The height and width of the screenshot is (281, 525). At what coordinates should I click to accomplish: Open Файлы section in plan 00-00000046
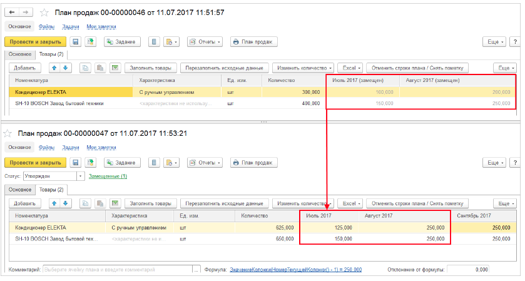coord(46,26)
